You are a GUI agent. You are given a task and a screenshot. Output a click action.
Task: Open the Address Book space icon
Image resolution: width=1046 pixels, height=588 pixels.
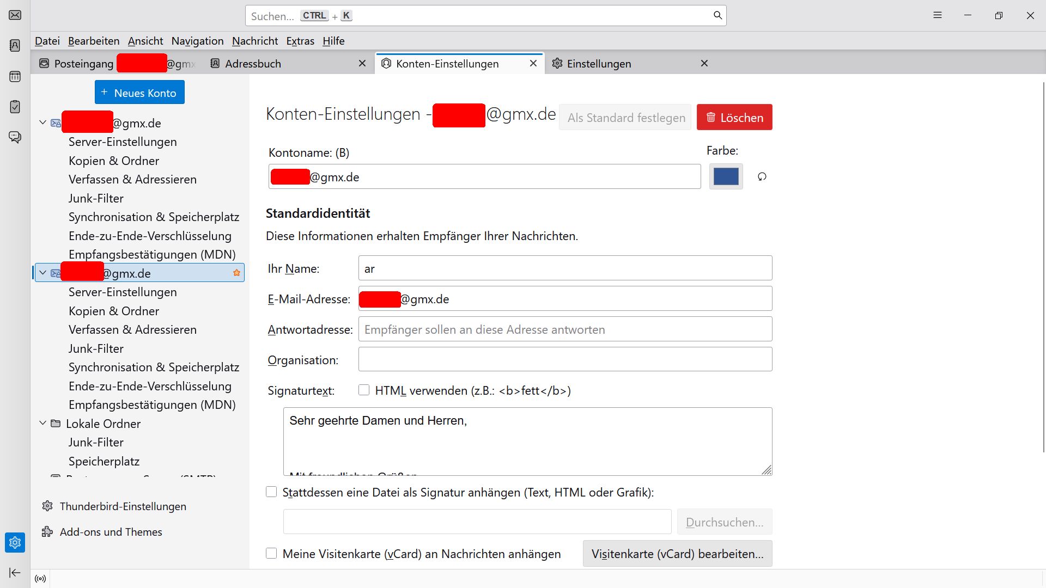(15, 46)
